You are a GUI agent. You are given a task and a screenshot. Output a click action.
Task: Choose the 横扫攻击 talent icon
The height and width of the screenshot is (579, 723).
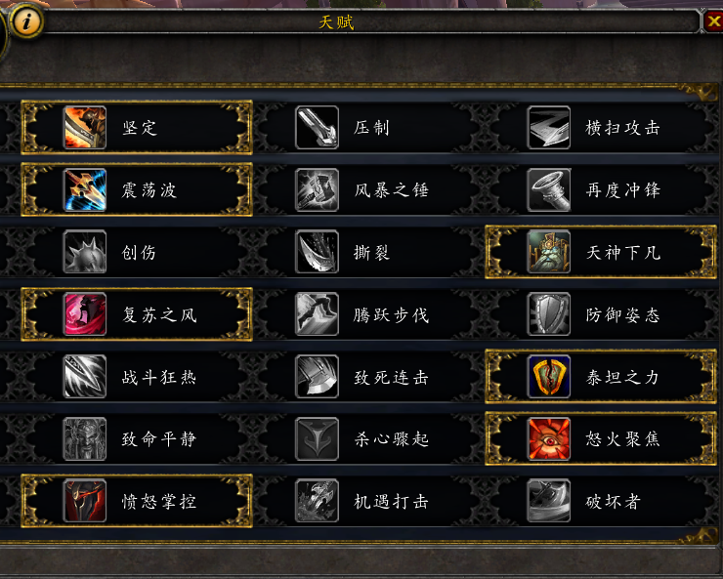tap(549, 128)
